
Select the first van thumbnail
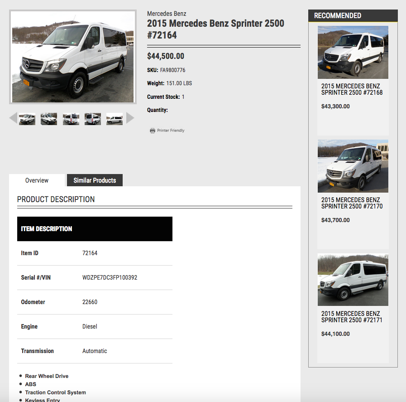(x=27, y=119)
